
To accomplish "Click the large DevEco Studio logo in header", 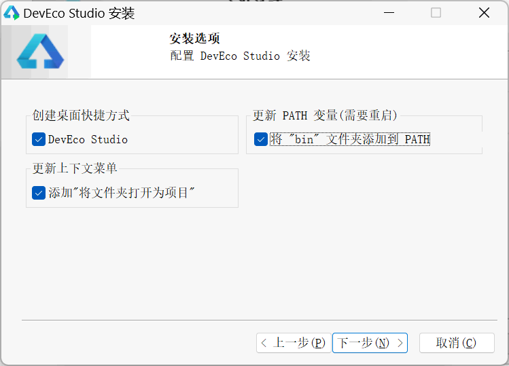I will 40,54.
